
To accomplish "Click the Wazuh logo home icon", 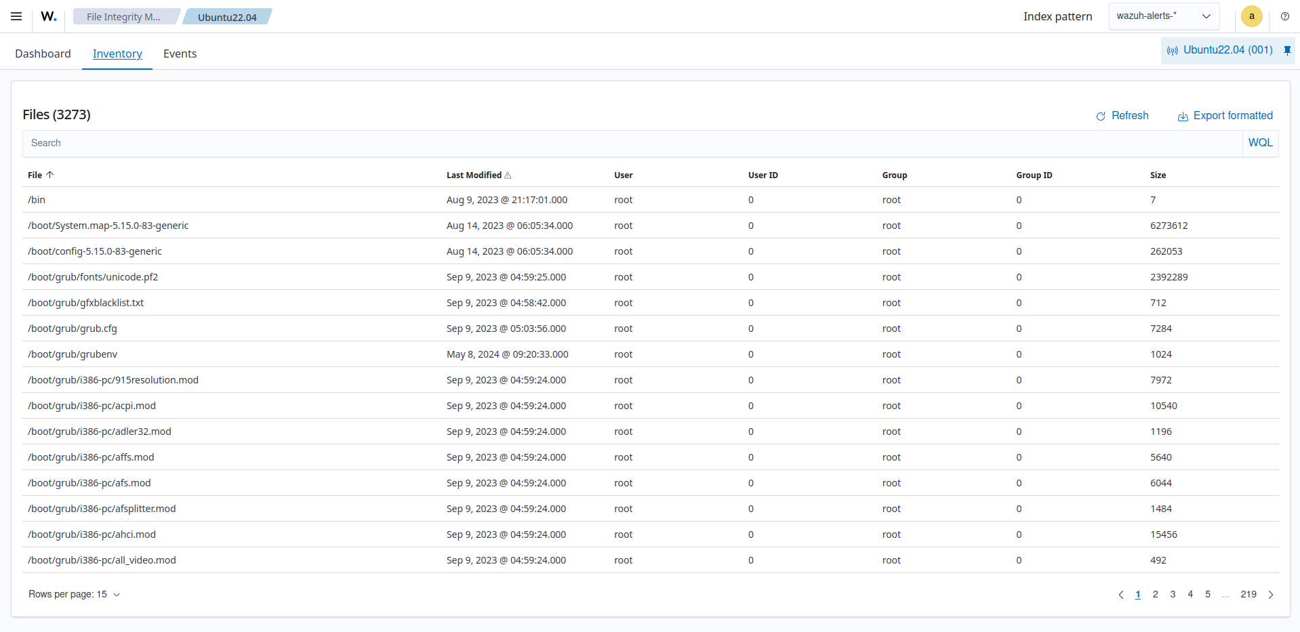I will [x=49, y=16].
